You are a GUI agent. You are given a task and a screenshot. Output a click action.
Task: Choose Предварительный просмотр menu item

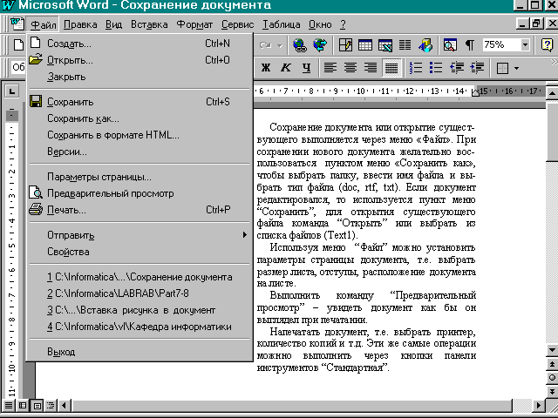(139, 193)
